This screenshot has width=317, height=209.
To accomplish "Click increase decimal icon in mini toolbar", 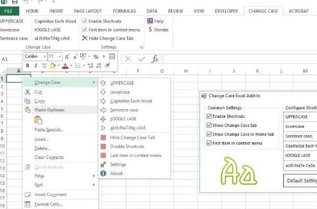I will pyautogui.click(x=90, y=66).
